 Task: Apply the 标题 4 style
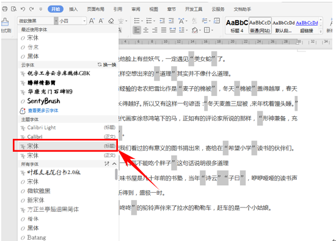point(237,26)
